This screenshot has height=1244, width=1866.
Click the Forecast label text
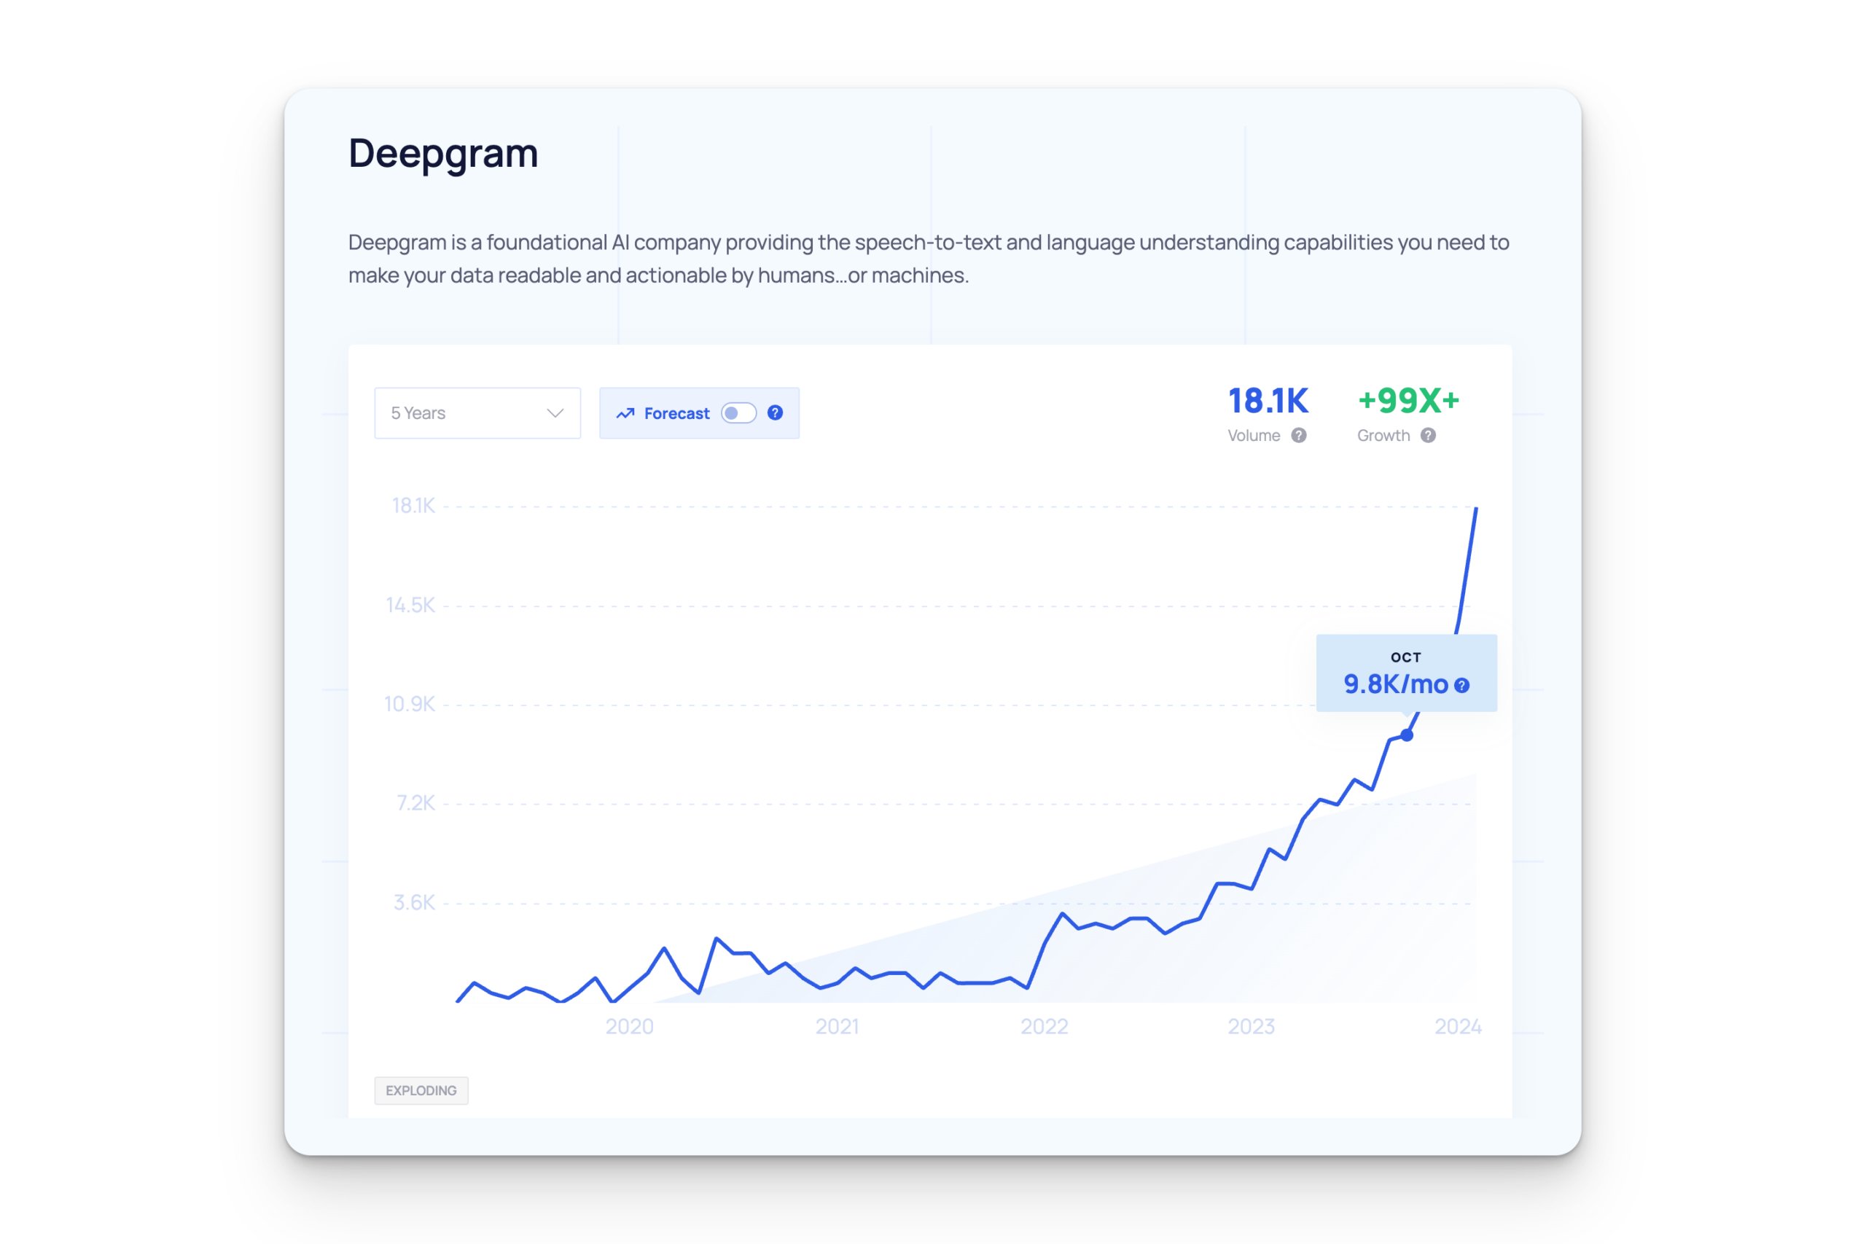coord(676,413)
